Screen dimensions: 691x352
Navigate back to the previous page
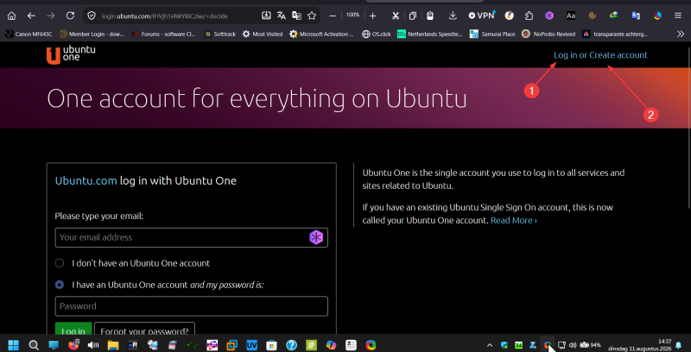[x=31, y=16]
